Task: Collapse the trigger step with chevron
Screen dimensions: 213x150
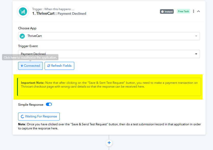Action: coord(198,11)
